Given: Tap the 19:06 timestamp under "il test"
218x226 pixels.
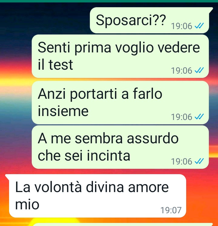Looking at the screenshot, I should click(182, 71).
